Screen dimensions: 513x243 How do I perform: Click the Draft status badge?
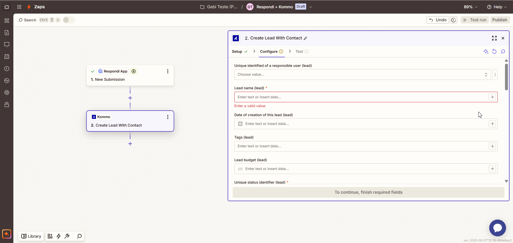coord(301,7)
